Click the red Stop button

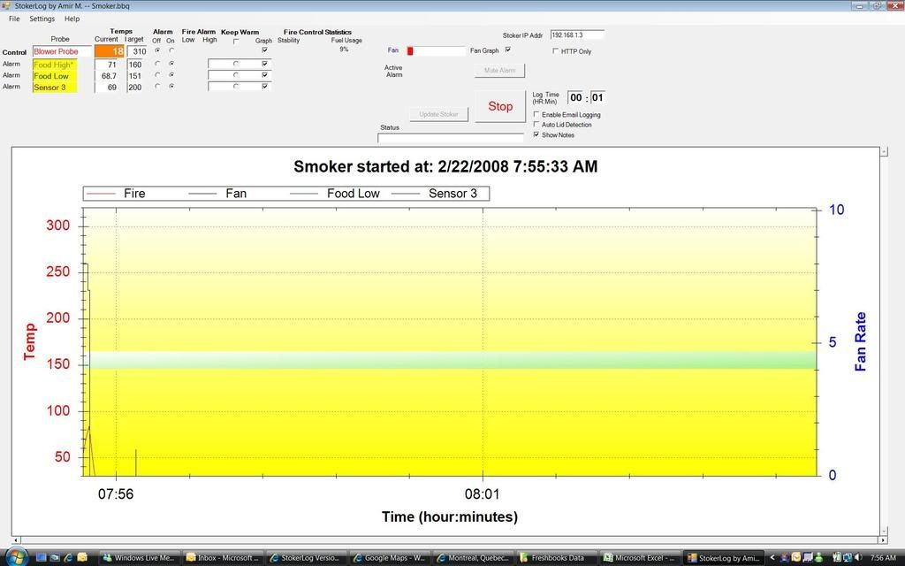tap(500, 106)
